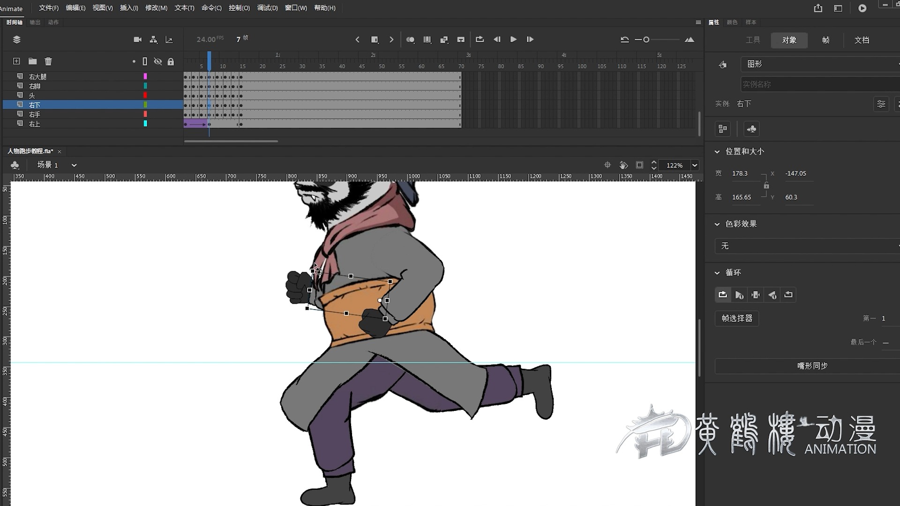This screenshot has width=900, height=506.
Task: Collapse the 位置和大小 section
Action: tap(717, 151)
